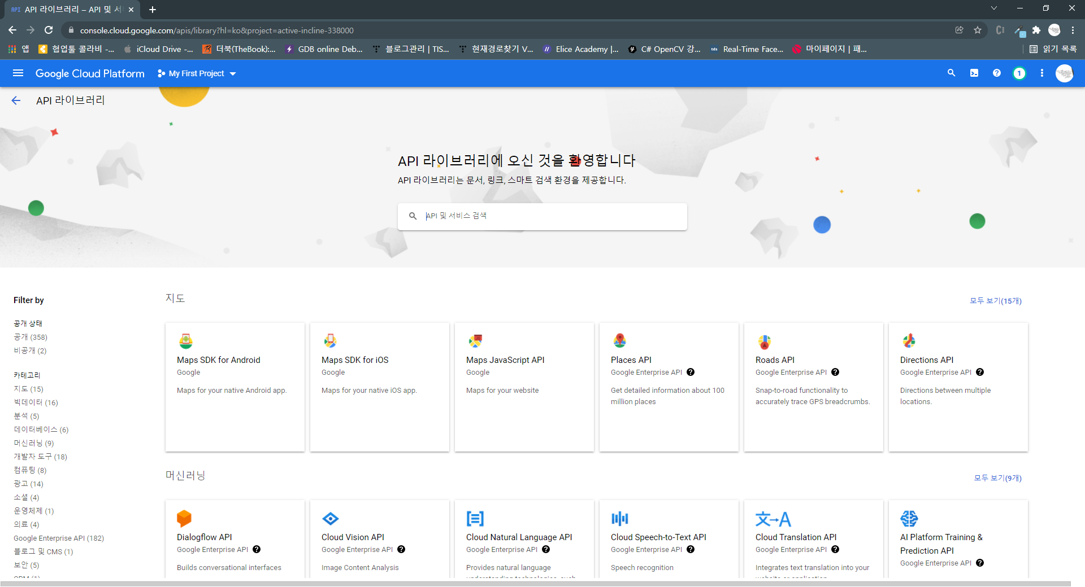Open the Cloud Vision API title
The image size is (1085, 587).
click(x=353, y=537)
